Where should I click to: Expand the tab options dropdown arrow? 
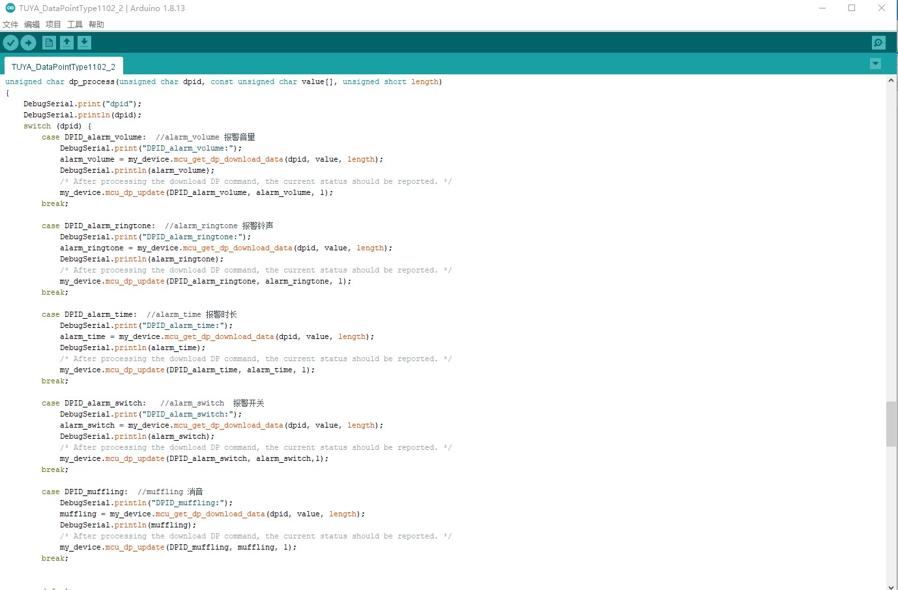tap(875, 64)
